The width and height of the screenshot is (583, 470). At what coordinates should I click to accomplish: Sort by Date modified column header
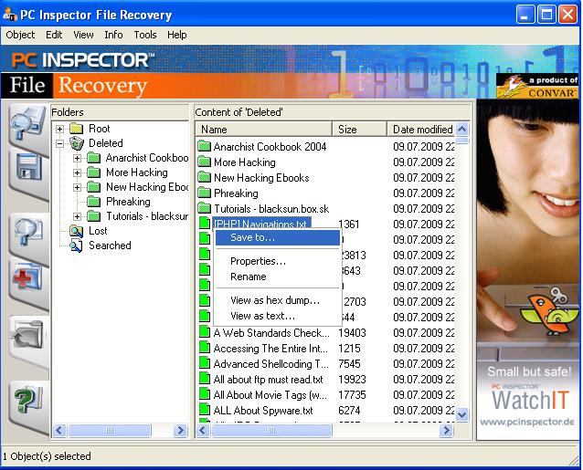[x=420, y=130]
